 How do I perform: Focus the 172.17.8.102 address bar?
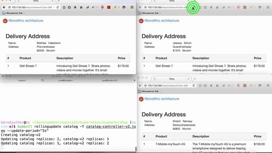click(x=32, y=7)
